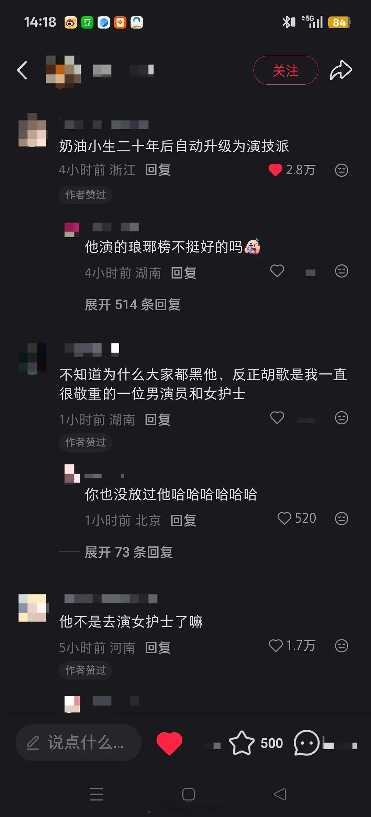Viewport: 371px width, 817px height.
Task: Like the 胡歌 男演员和女护士 comment
Action: click(277, 418)
